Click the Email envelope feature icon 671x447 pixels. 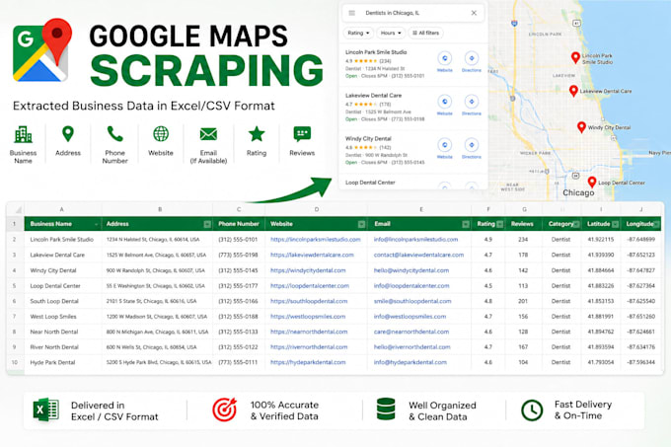pyautogui.click(x=208, y=134)
